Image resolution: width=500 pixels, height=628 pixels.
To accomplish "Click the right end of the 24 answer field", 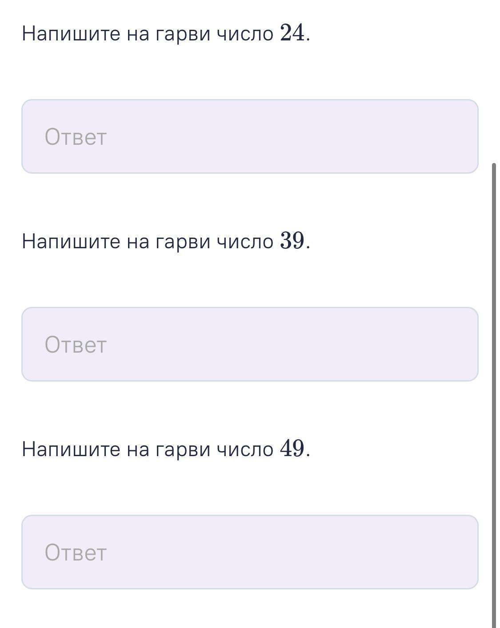I will tap(462, 136).
